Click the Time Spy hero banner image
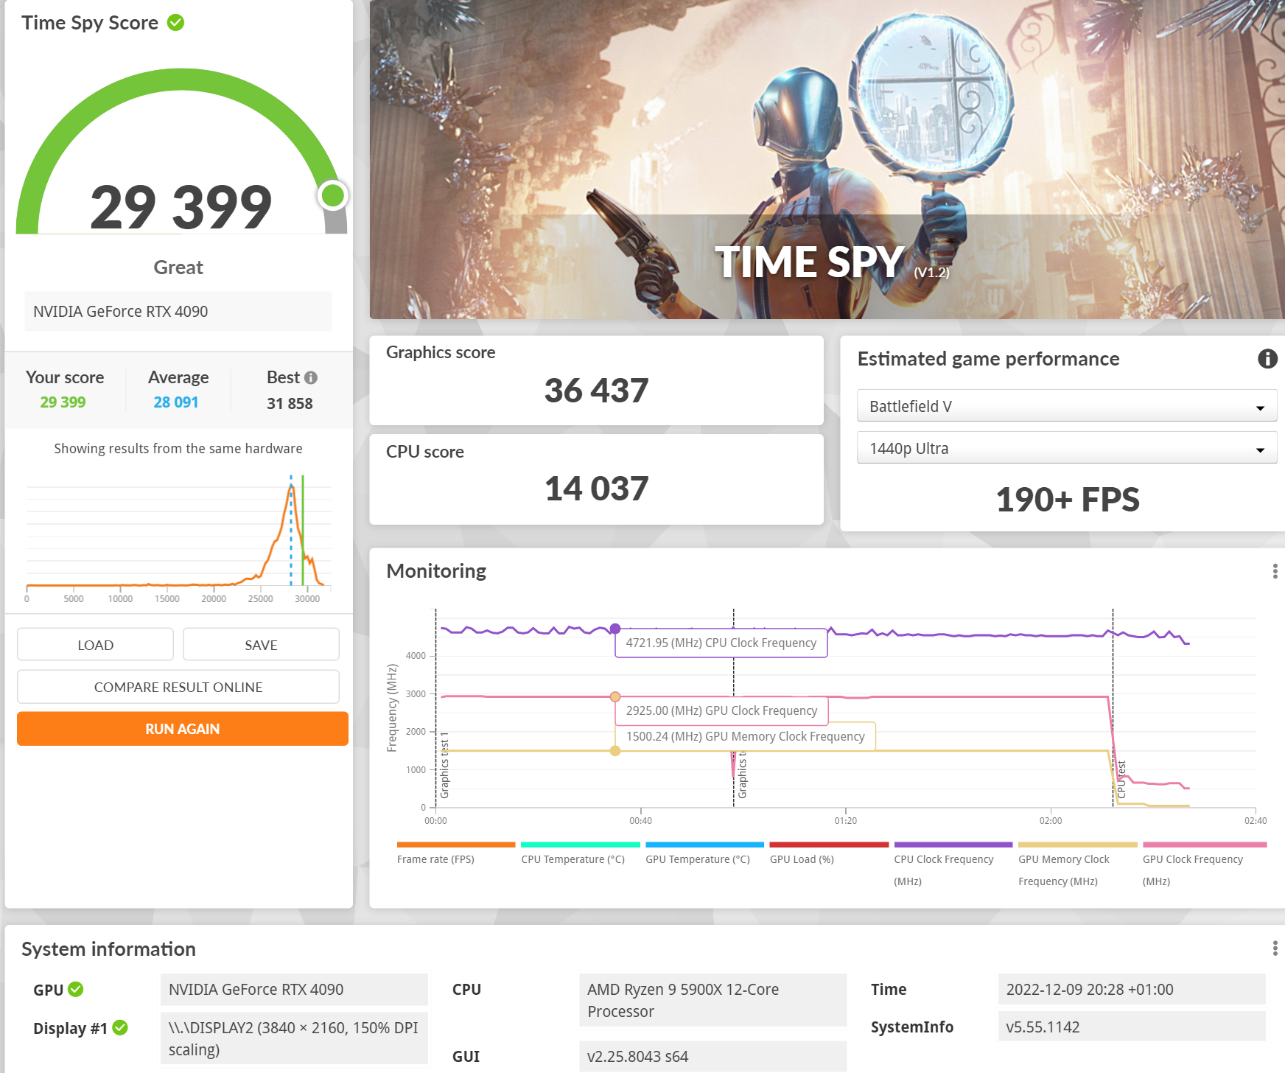This screenshot has width=1285, height=1073. click(827, 159)
